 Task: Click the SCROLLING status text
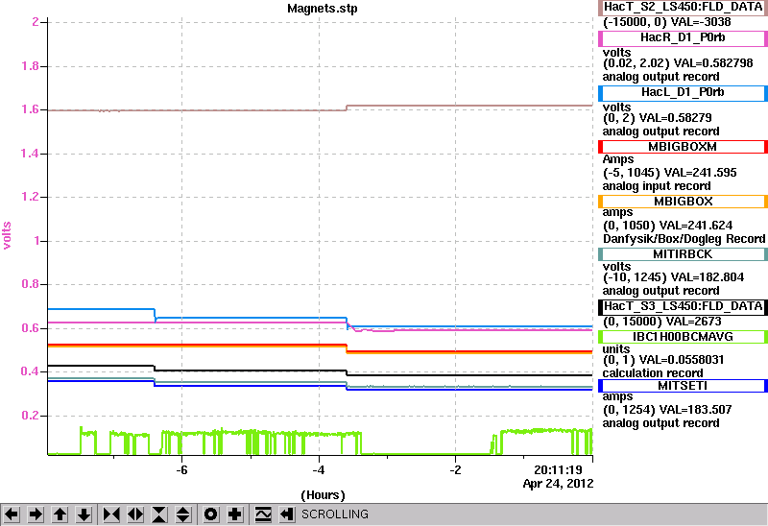pos(335,514)
